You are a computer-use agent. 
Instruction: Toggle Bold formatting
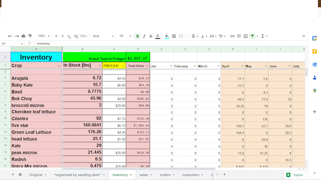click(137, 36)
